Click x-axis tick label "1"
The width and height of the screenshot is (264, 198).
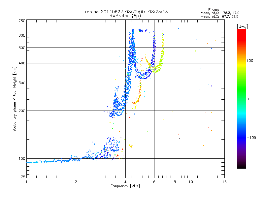pos(27,182)
